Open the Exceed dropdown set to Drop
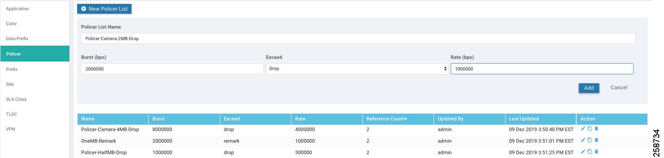 (x=357, y=69)
